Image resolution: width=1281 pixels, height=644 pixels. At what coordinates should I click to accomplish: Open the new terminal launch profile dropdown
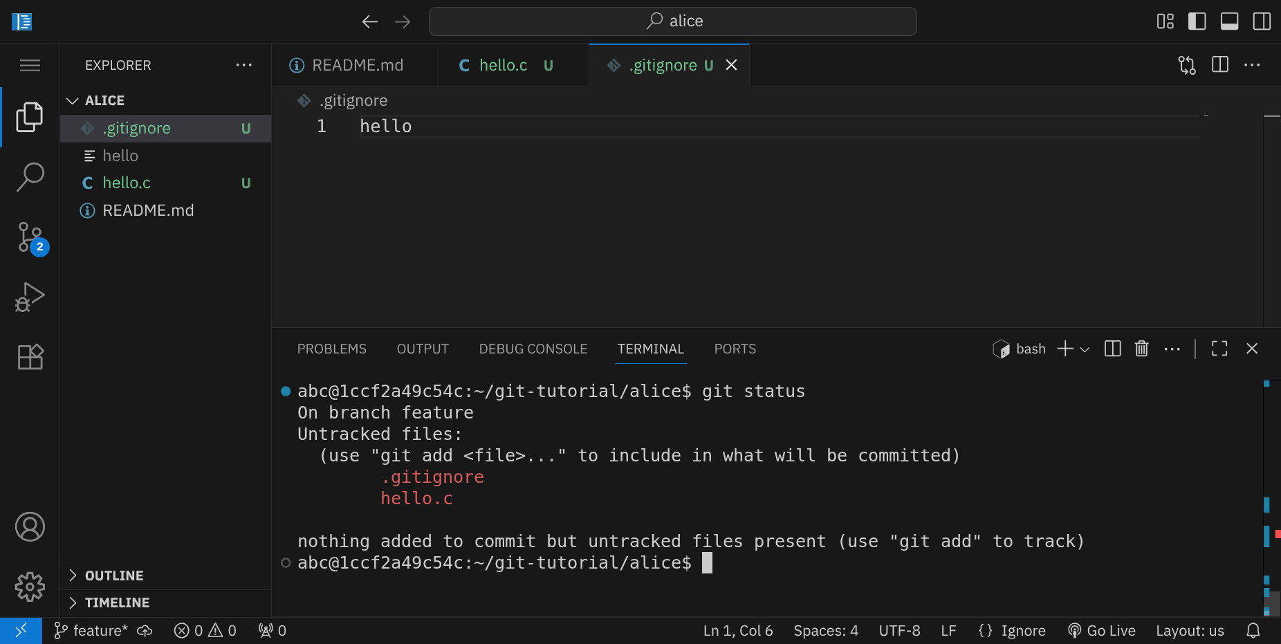pos(1085,349)
